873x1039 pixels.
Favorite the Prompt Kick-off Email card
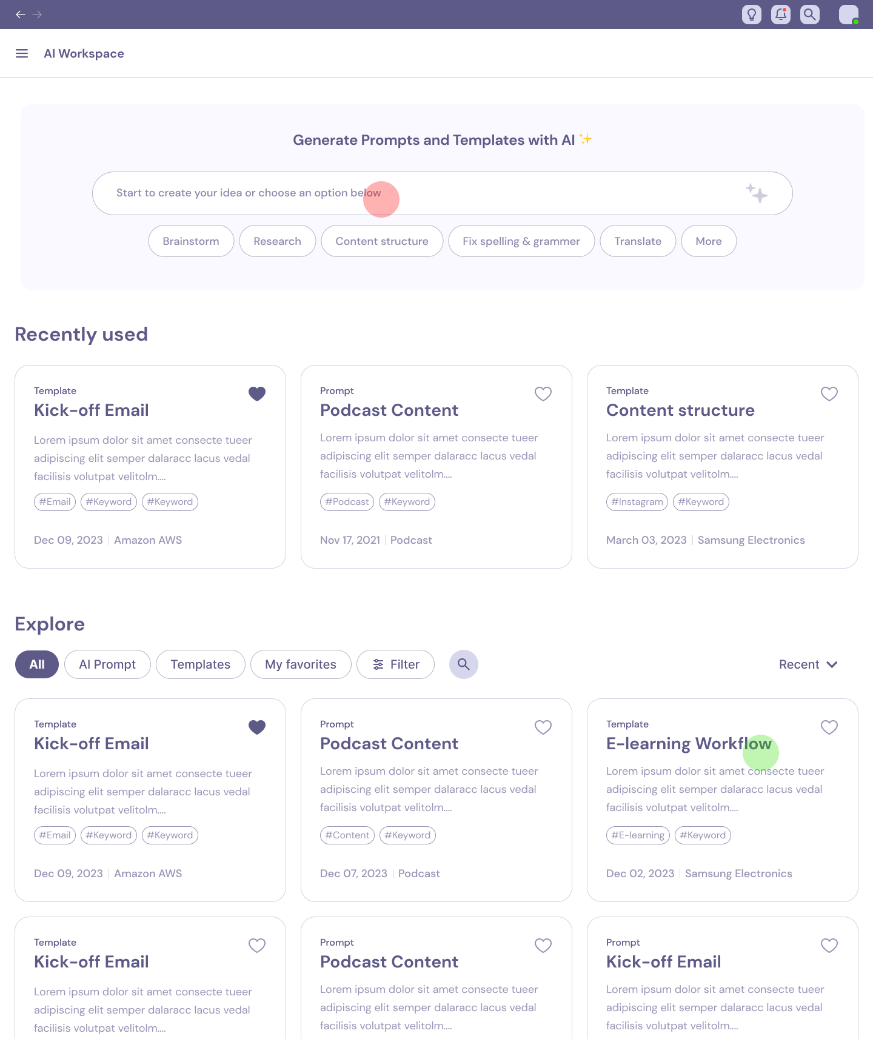829,946
